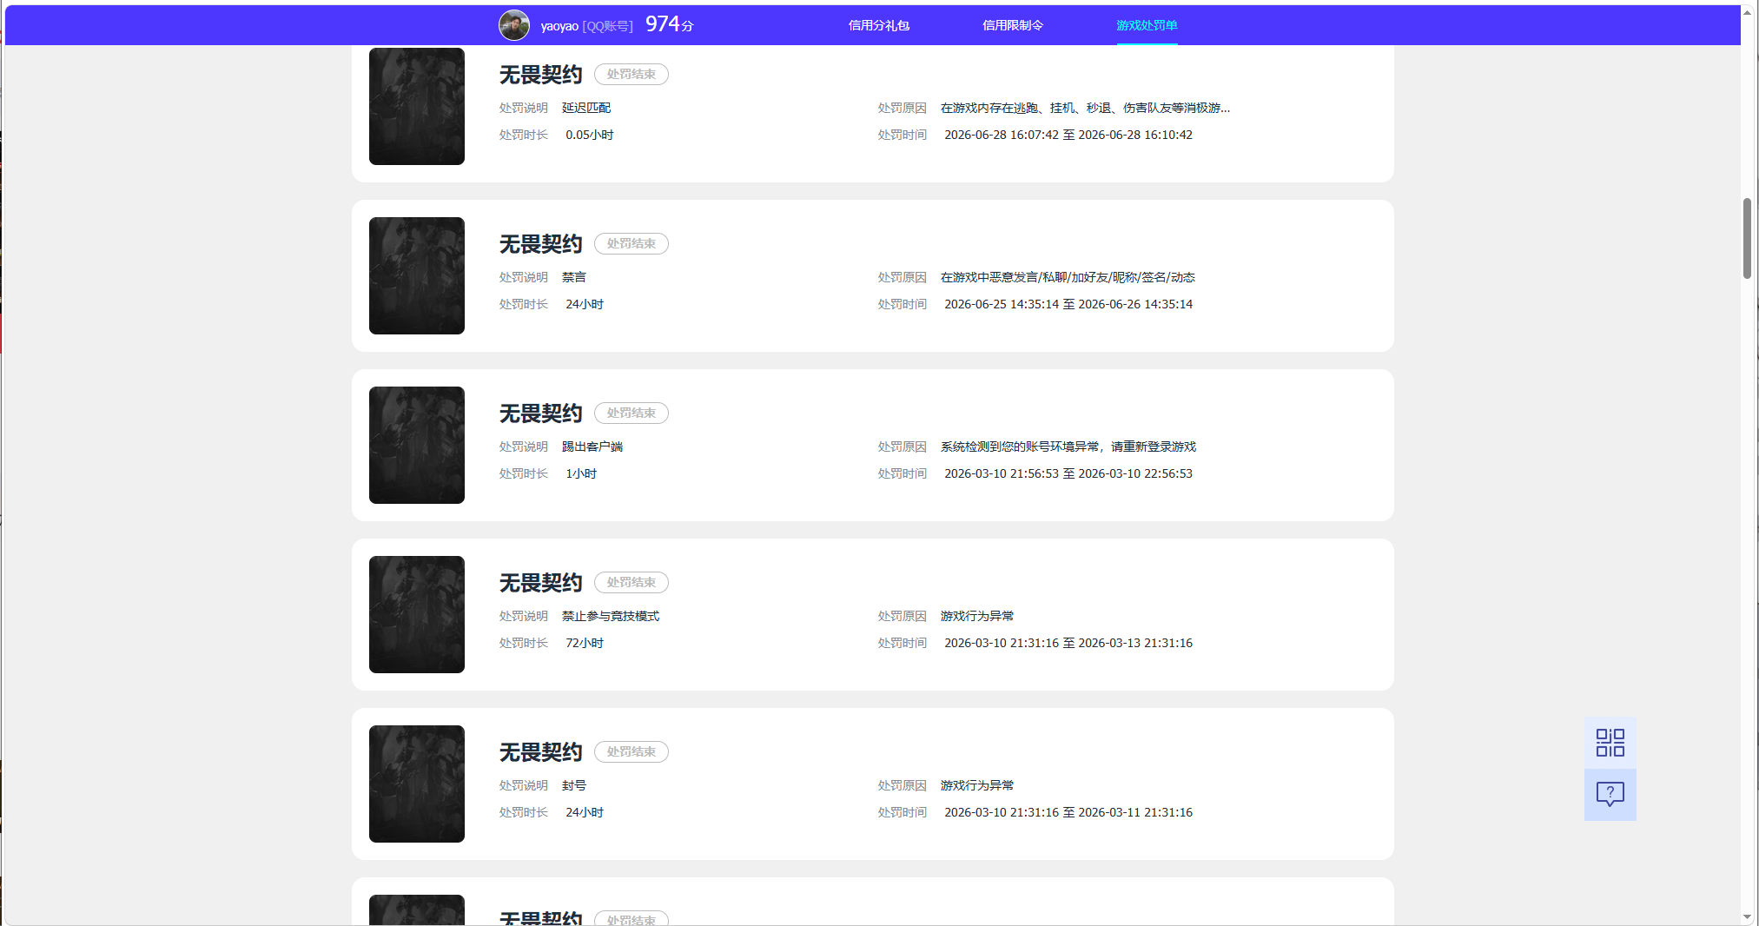1759x926 pixels.
Task: Click 处罚结束 badge on the 封号 record
Action: (x=632, y=752)
